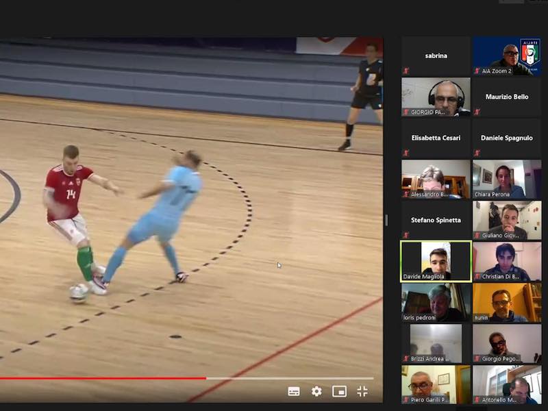Click the muted mic icon beside Alessandro B...
Screen dimensions: 548x411
click(x=406, y=195)
